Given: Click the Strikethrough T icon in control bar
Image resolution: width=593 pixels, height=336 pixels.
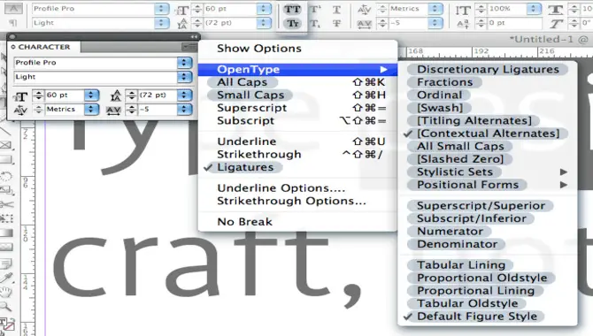Looking at the screenshot, I should coord(336,24).
